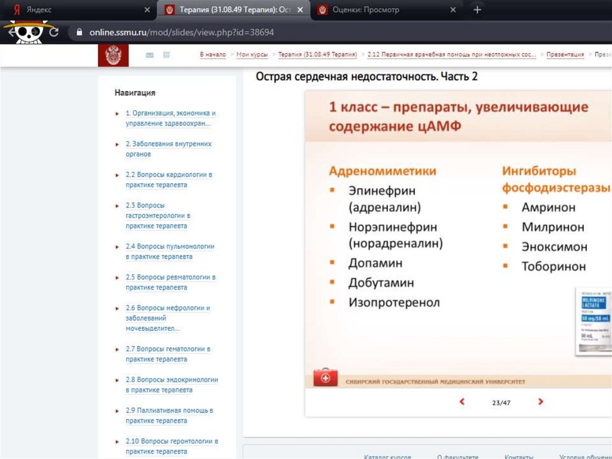This screenshot has height=459, width=612.
Task: Close the Оценки: Просмотр tab
Action: (453, 10)
